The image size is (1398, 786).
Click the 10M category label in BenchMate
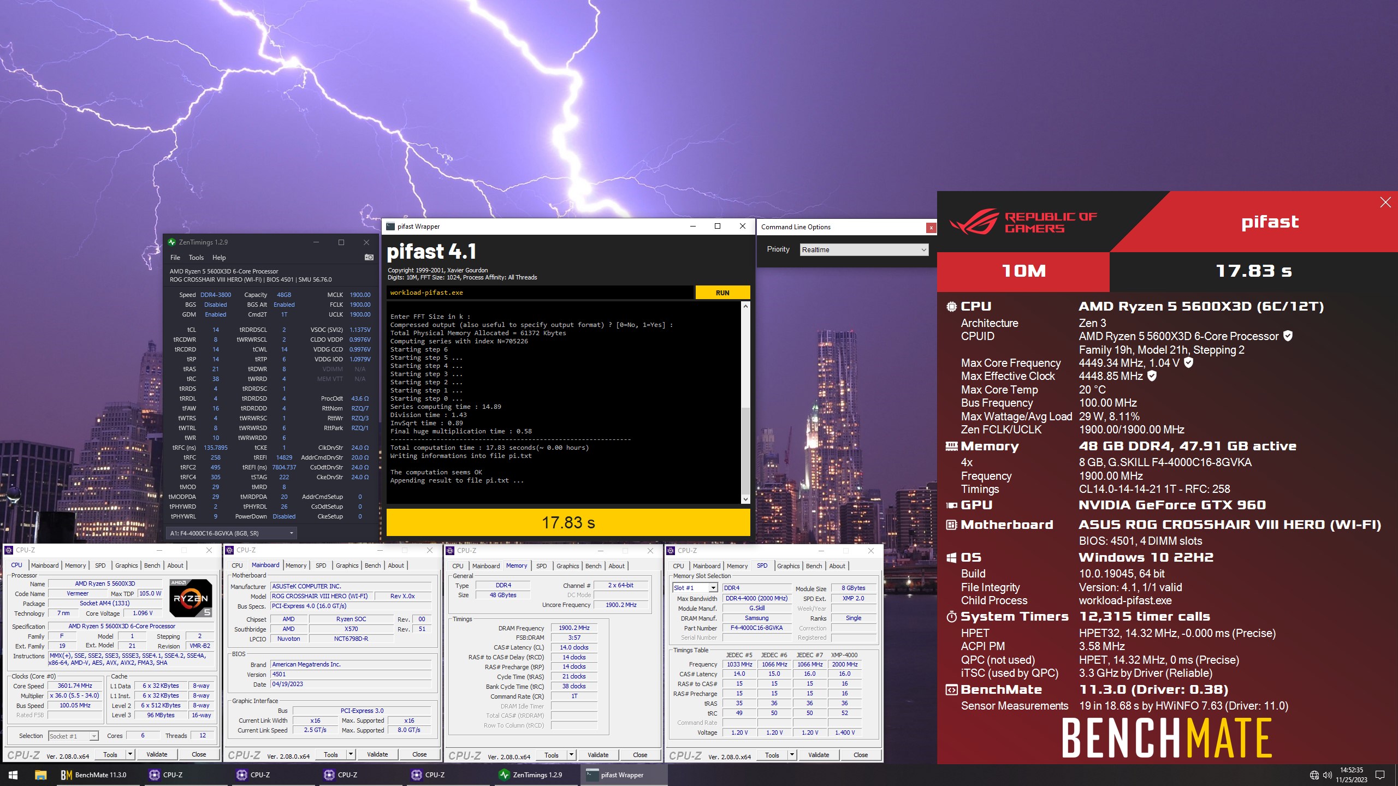coord(1023,271)
